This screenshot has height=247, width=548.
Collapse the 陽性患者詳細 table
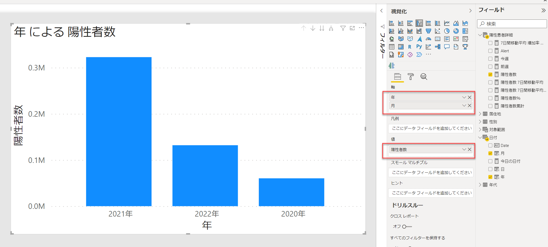point(480,35)
